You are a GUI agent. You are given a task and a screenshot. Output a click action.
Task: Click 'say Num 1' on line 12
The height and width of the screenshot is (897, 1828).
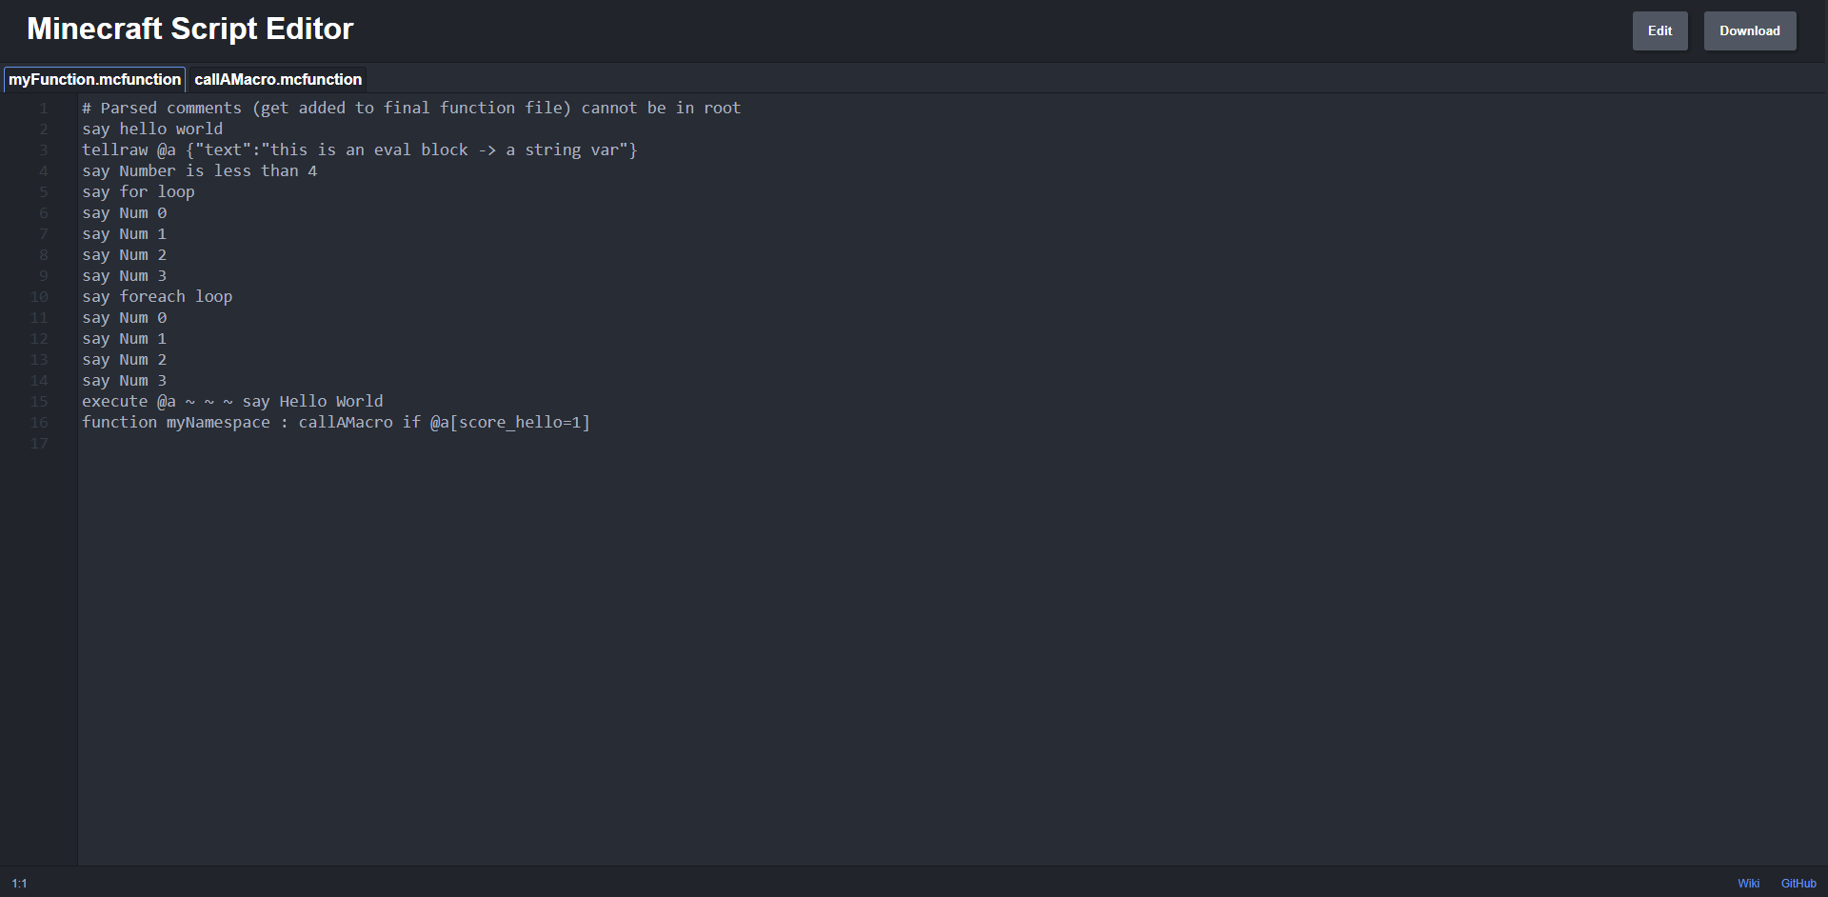tap(124, 338)
